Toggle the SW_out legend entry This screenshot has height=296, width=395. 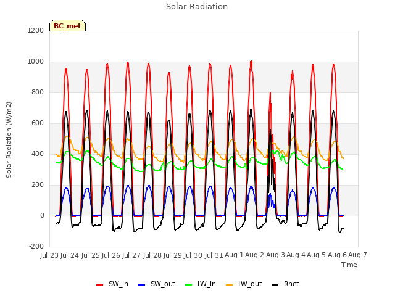[x=156, y=284]
